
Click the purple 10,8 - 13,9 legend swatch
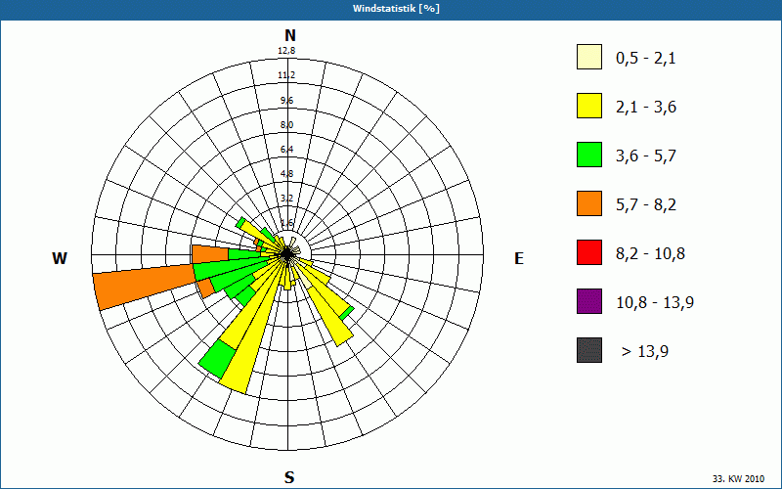589,301
